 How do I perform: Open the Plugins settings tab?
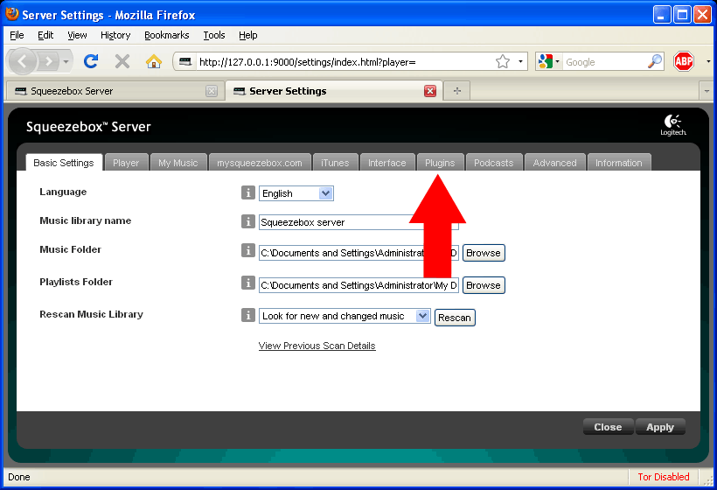tap(440, 163)
